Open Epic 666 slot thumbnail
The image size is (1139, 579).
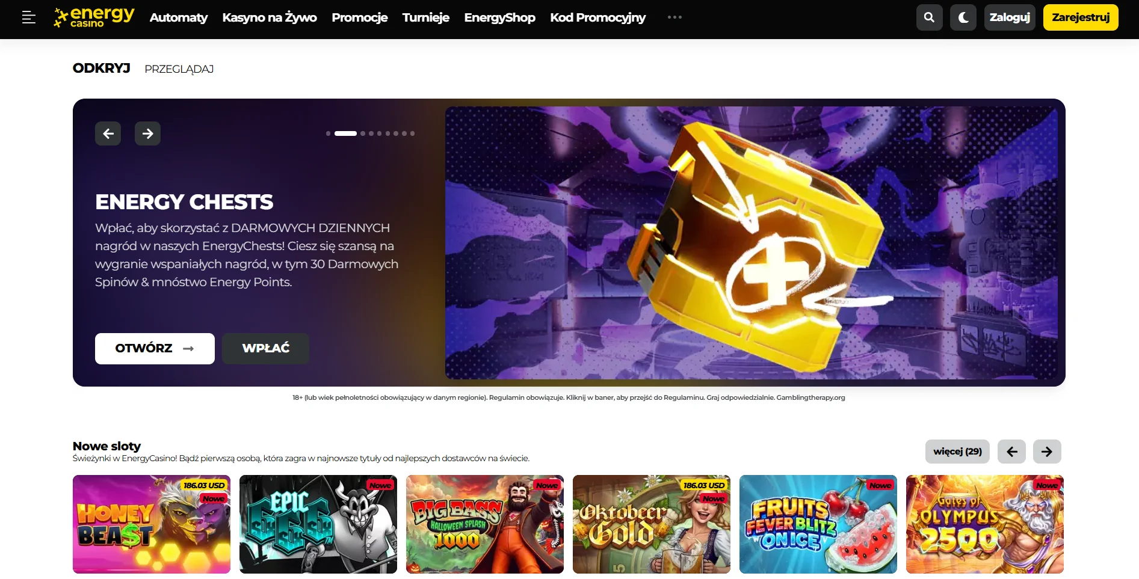(x=318, y=524)
